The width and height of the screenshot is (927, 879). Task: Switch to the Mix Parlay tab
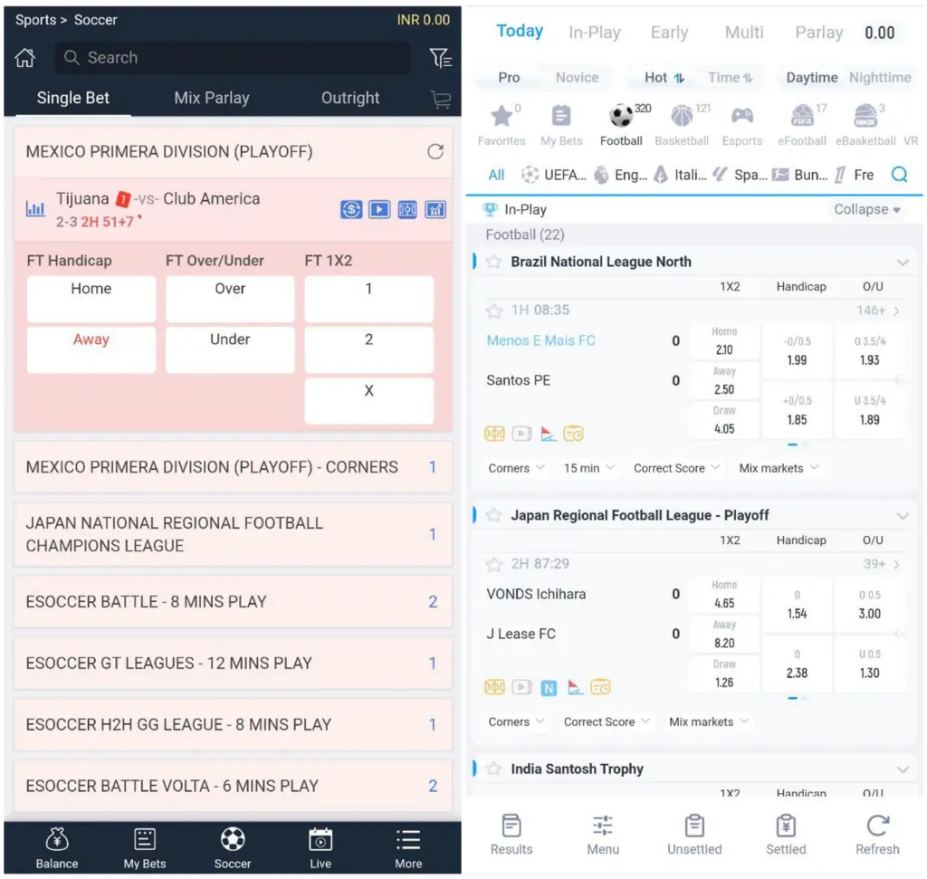(212, 98)
